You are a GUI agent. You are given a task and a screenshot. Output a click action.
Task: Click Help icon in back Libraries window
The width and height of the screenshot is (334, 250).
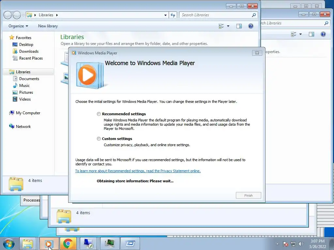(323, 34)
